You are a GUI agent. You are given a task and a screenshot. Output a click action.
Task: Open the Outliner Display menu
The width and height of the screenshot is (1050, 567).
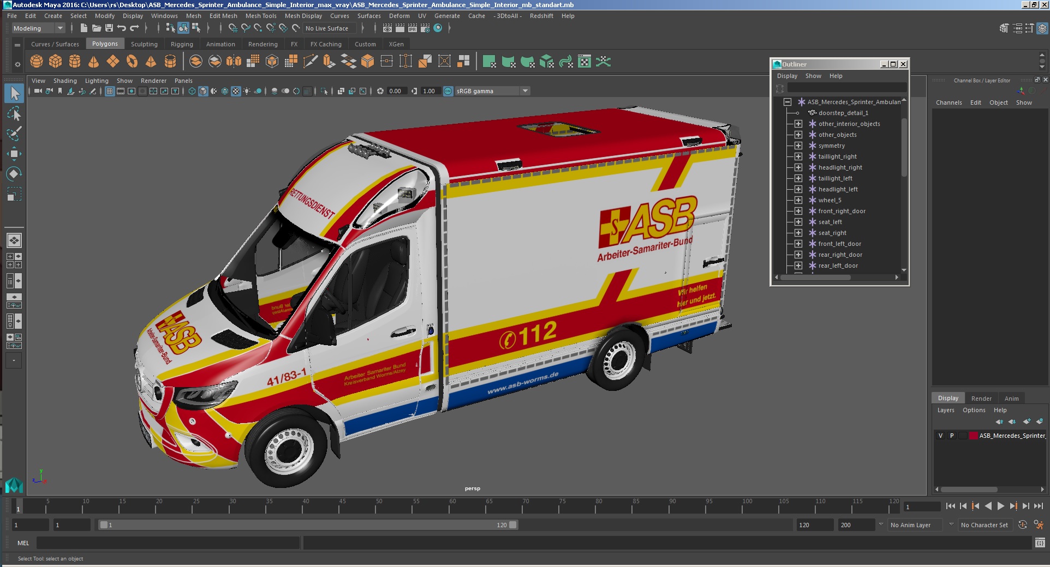(x=787, y=76)
